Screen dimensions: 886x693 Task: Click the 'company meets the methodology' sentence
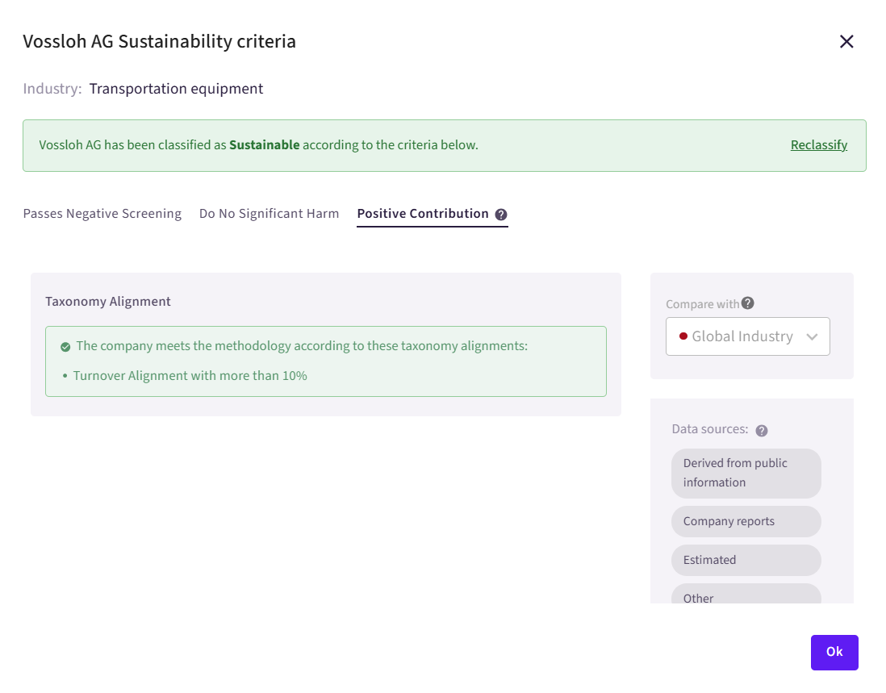click(x=302, y=345)
